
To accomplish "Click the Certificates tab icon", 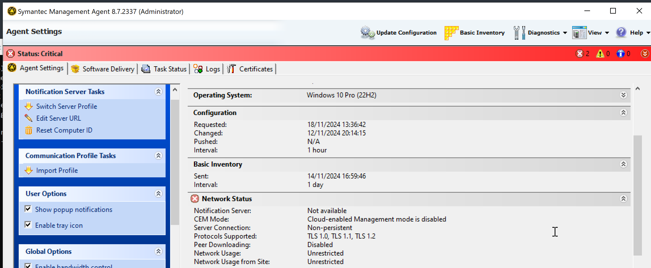I will [231, 69].
